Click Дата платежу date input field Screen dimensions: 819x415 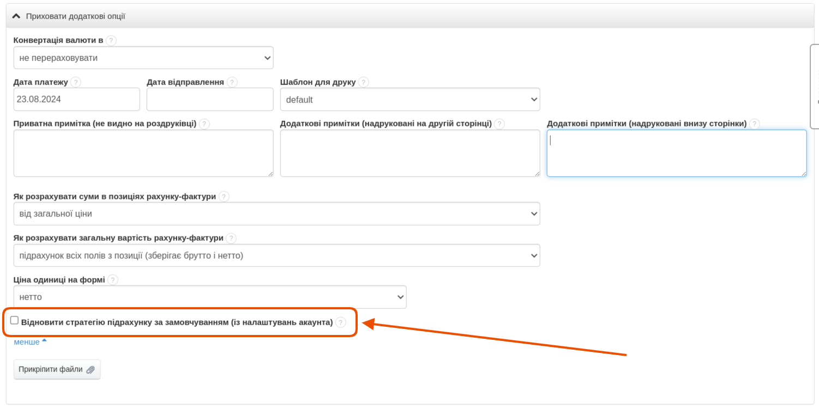click(x=76, y=100)
